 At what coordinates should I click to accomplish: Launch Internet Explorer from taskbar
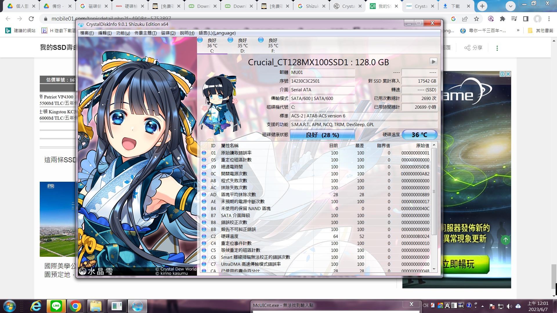36,306
